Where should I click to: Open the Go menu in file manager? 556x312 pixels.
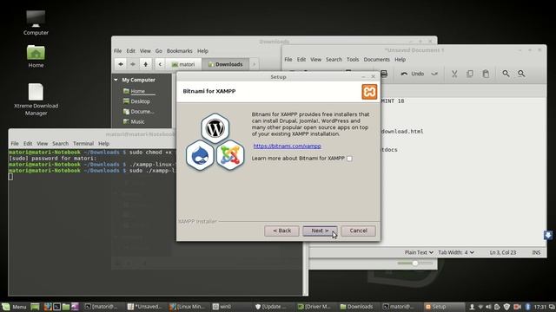tap(158, 51)
